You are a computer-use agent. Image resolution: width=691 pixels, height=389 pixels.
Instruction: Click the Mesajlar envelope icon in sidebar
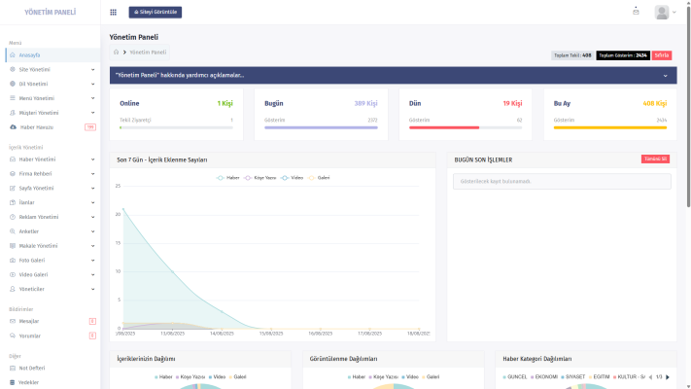point(13,321)
